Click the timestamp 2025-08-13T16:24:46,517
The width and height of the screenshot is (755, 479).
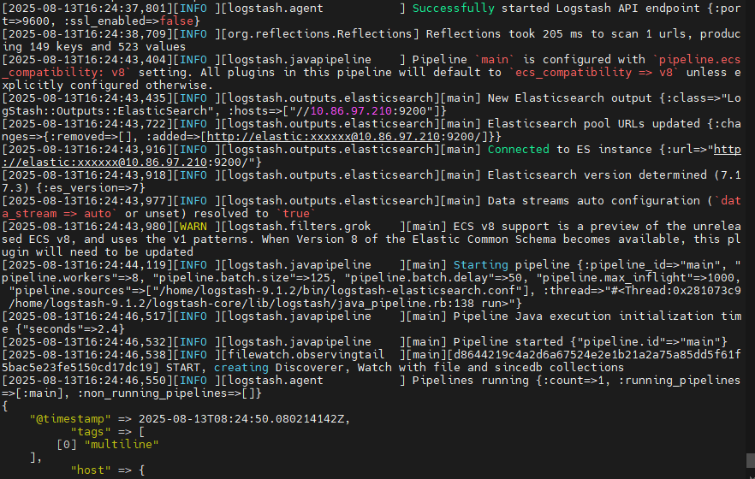(x=86, y=316)
